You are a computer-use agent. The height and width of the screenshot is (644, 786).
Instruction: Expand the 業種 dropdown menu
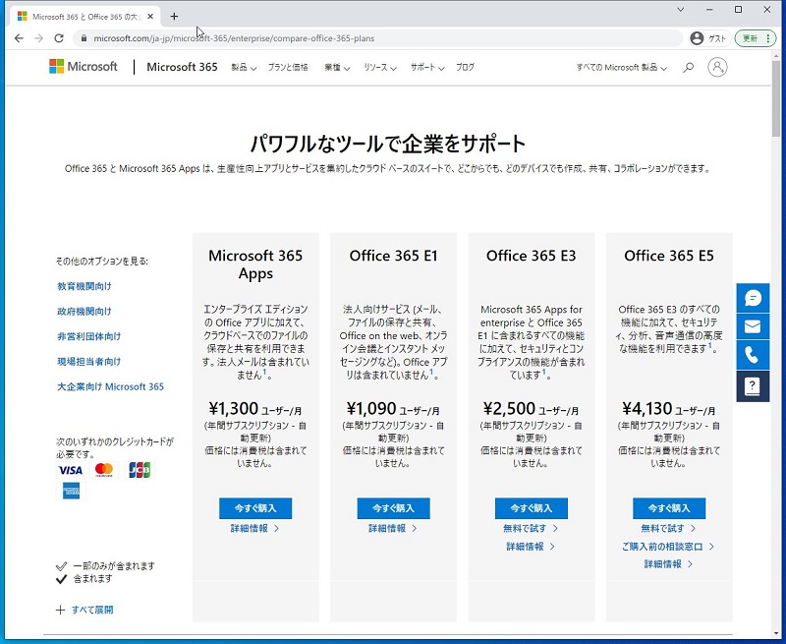[x=337, y=67]
